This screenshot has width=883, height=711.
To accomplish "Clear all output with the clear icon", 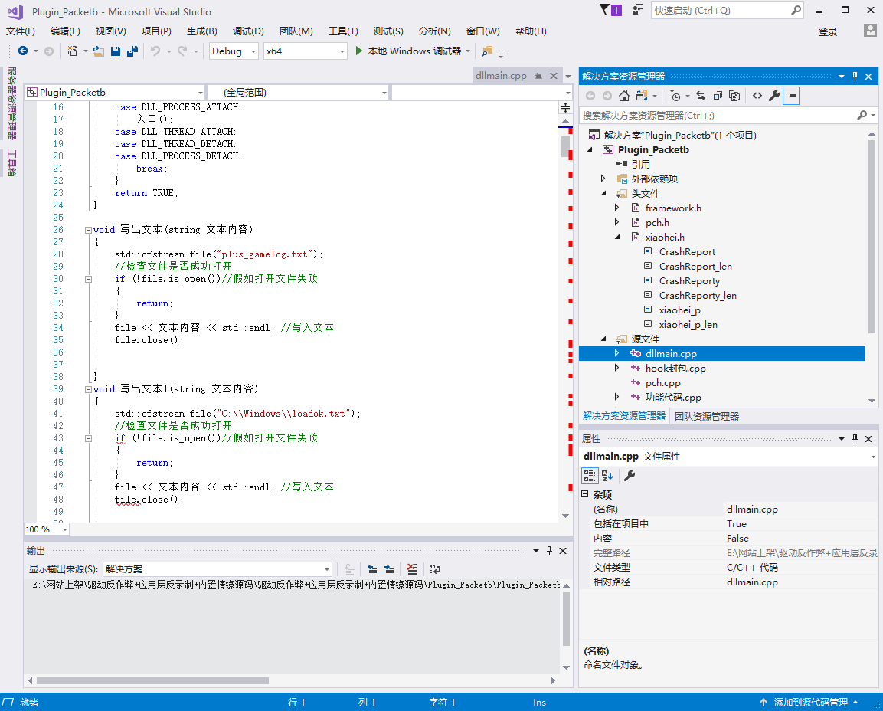I will 412,569.
